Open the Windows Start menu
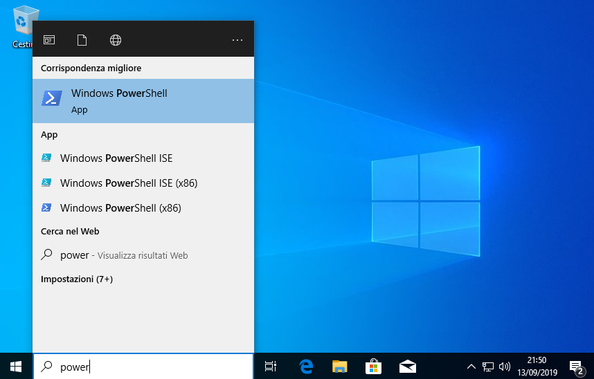The height and width of the screenshot is (379, 594). tap(16, 366)
